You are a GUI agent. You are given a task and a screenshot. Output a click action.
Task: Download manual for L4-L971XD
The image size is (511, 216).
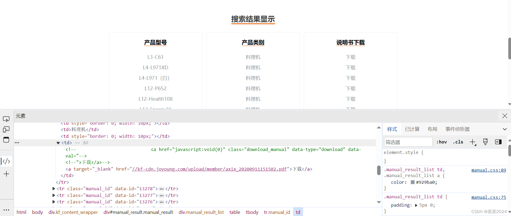point(350,67)
